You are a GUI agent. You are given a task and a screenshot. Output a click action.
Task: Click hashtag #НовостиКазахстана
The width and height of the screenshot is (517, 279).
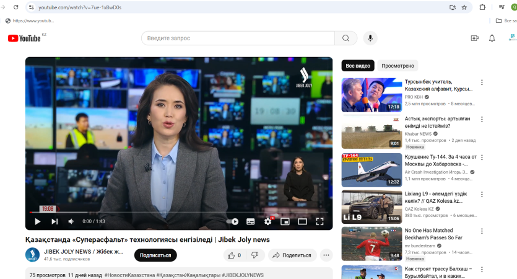tap(129, 275)
